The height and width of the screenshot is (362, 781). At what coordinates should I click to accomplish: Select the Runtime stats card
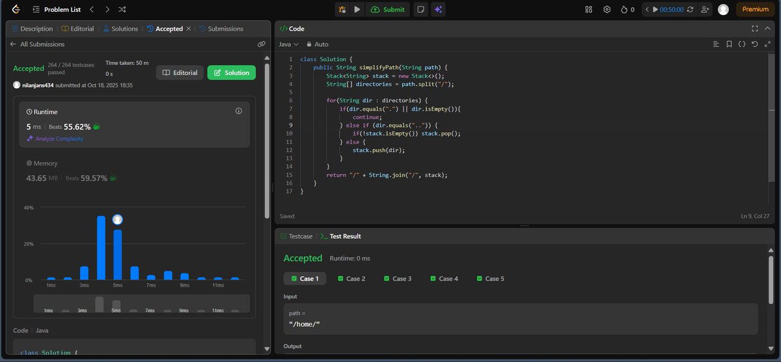134,124
